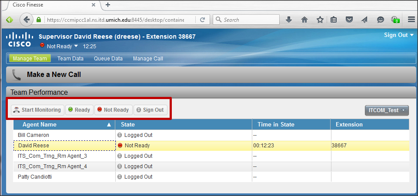Click the Team Performance panel header
The width and height of the screenshot is (418, 196).
[211, 92]
